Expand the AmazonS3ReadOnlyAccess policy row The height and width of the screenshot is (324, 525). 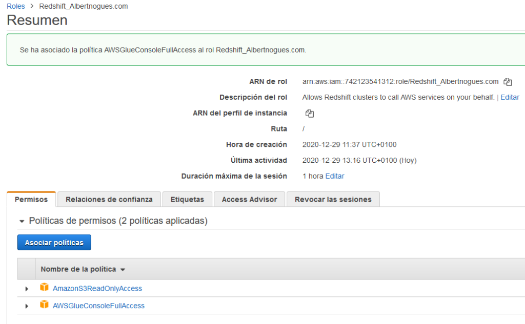(x=27, y=289)
